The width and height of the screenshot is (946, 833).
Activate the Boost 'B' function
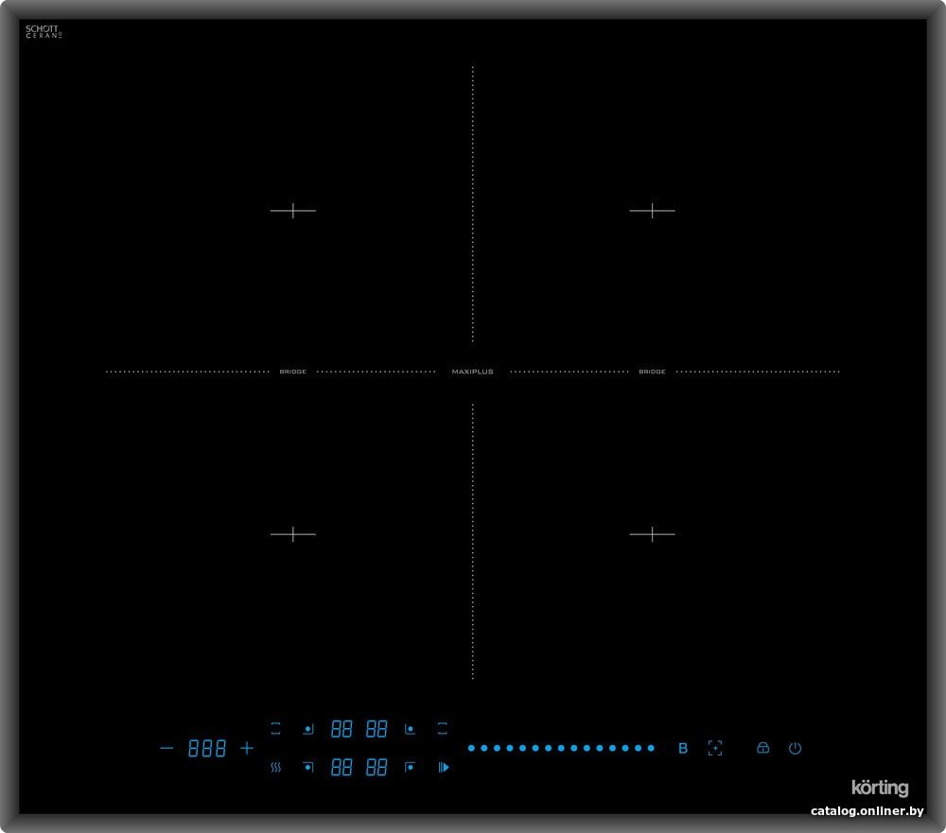click(683, 749)
